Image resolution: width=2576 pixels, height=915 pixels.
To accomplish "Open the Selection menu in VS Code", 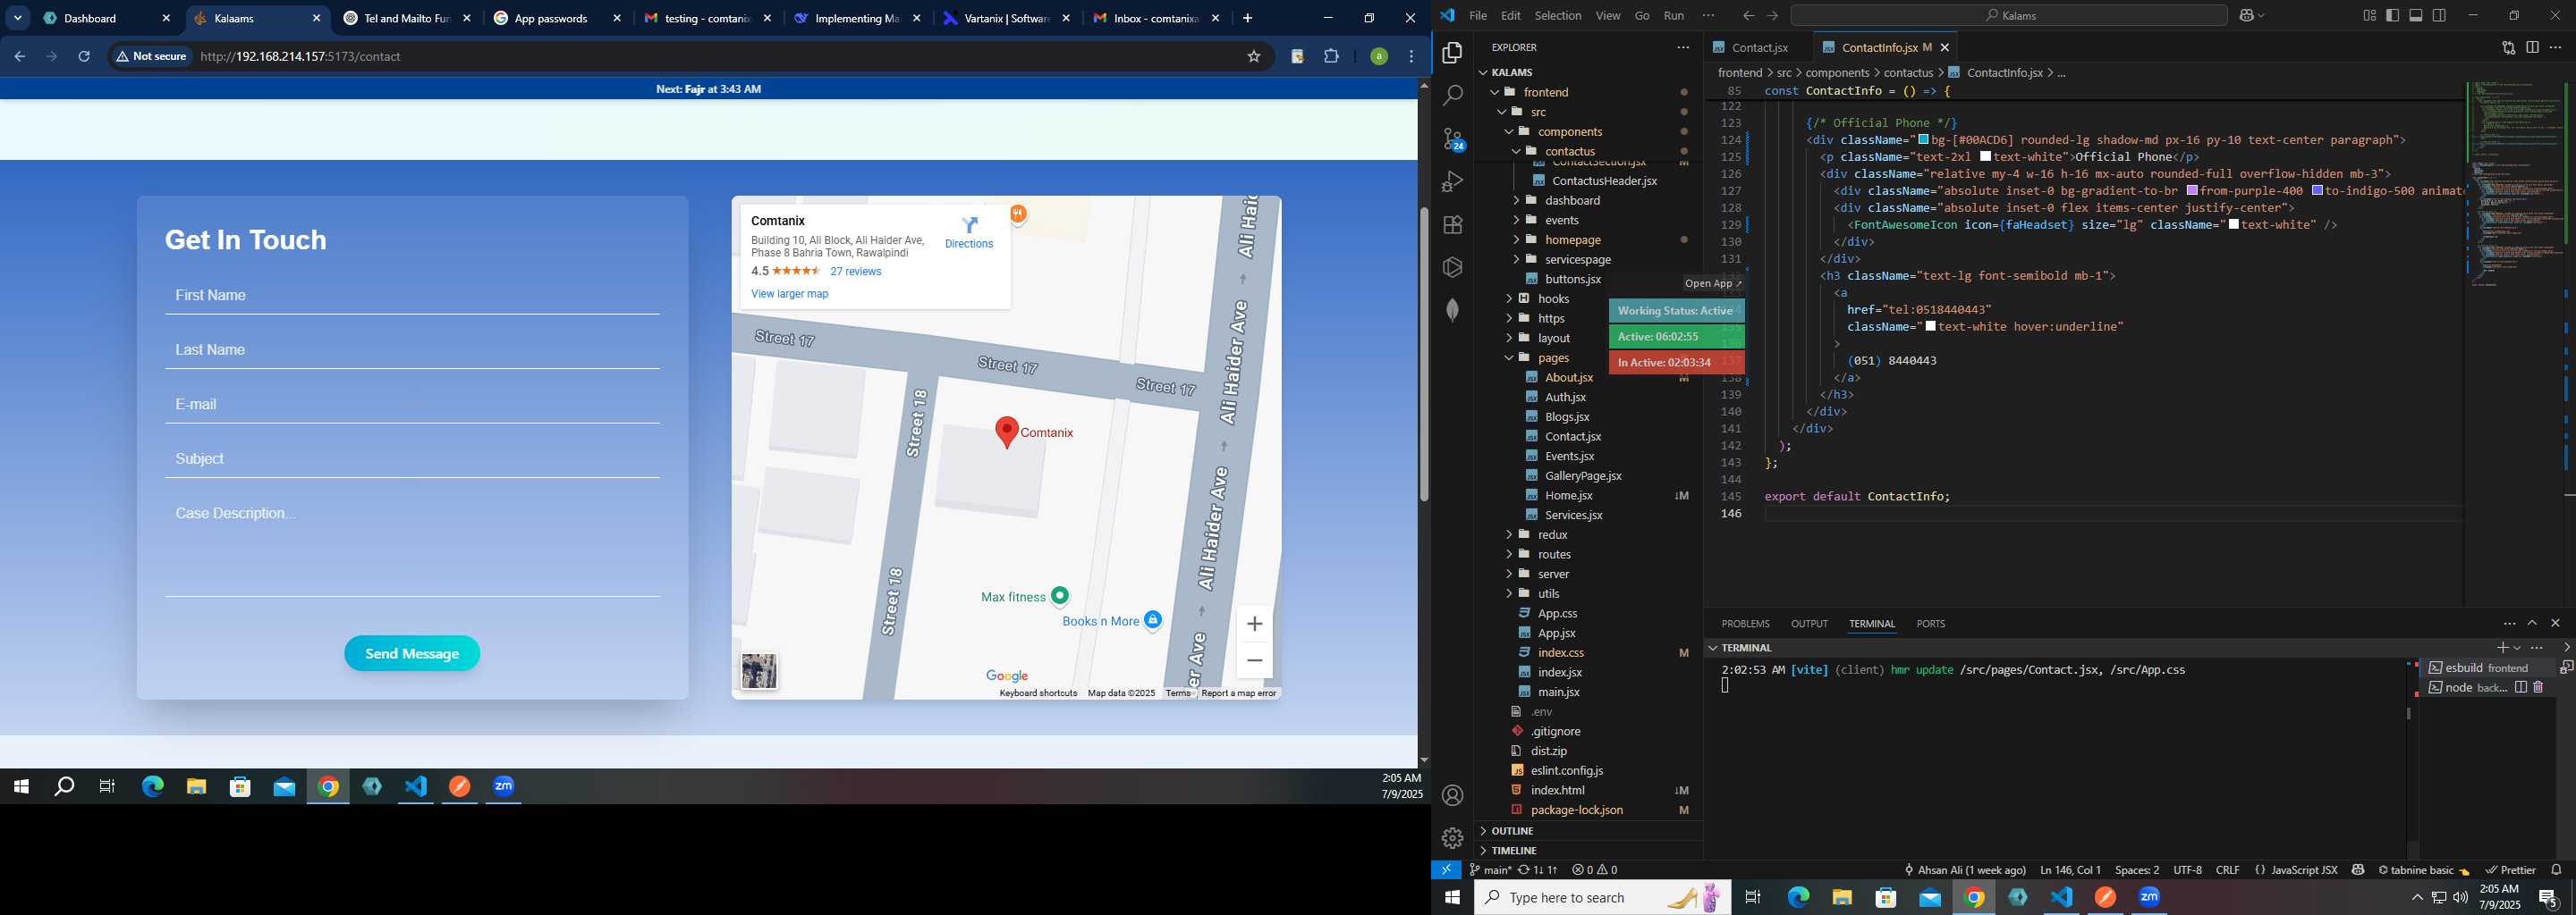I will (x=1558, y=16).
